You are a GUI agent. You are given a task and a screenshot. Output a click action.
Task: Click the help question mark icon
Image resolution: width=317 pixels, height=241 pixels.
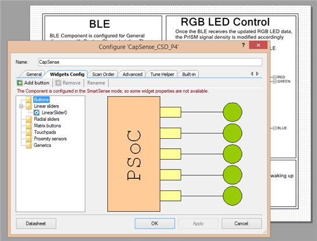244,45
